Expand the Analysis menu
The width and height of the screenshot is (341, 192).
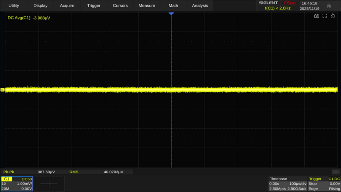(x=200, y=5)
